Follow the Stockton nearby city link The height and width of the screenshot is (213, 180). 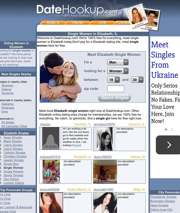[7, 85]
